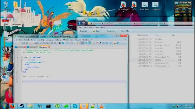Expand breadcrumb arrow after Computer in Explorer
This screenshot has width=195, height=109.
(x=103, y=23)
